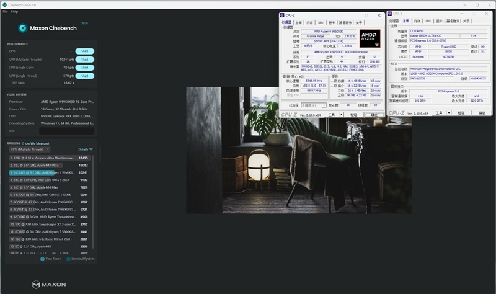Switch to 处理器 tab in CPU-Z mainboard window
This screenshot has height=294, width=496.
click(x=394, y=21)
